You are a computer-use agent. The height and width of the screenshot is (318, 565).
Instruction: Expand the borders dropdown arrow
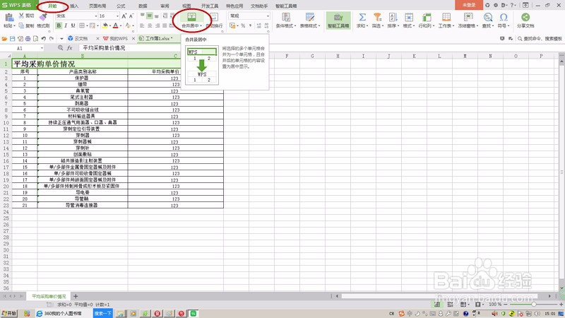pyautogui.click(x=87, y=26)
